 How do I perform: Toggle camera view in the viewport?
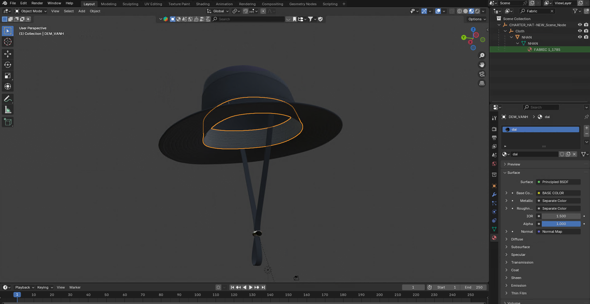pyautogui.click(x=482, y=74)
